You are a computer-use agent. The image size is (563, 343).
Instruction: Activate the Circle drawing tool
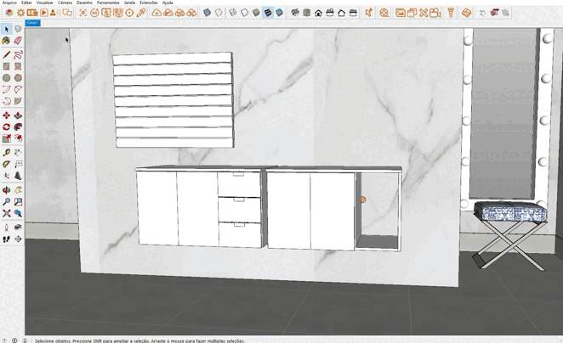7,78
